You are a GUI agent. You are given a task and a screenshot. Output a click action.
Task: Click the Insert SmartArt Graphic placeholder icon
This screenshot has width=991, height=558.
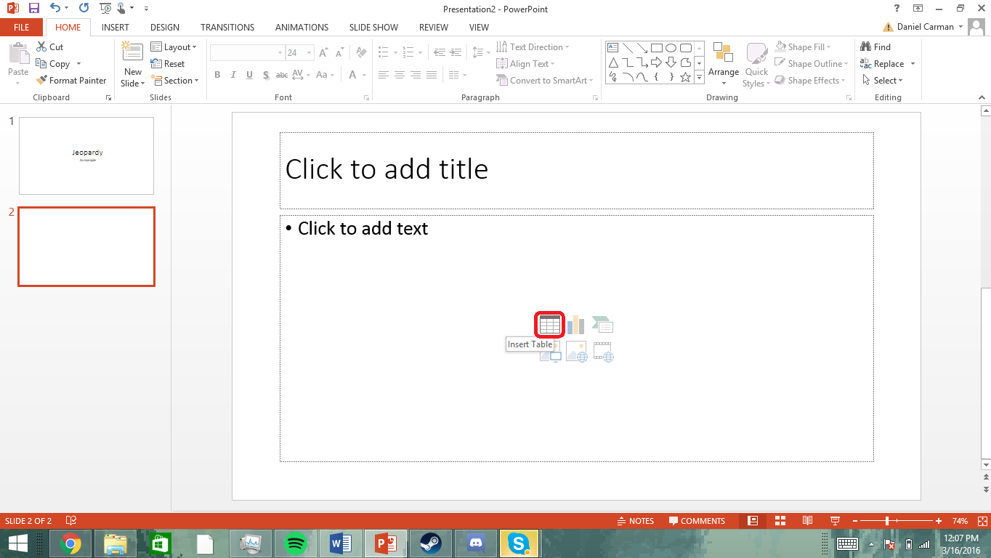(603, 325)
